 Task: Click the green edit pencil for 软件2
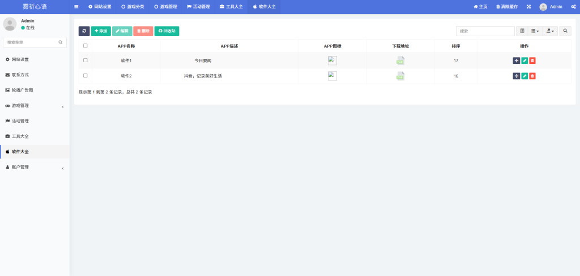[524, 76]
